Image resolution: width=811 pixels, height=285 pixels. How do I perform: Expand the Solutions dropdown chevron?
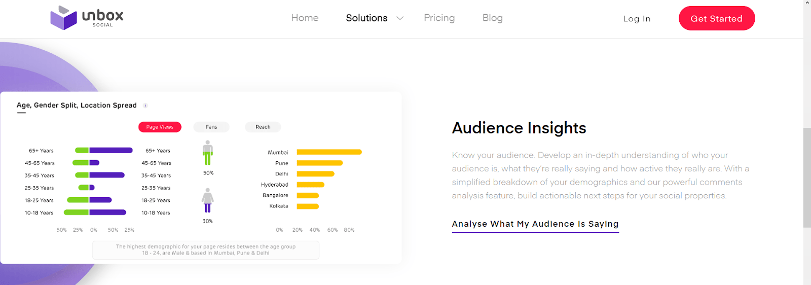[x=400, y=18]
